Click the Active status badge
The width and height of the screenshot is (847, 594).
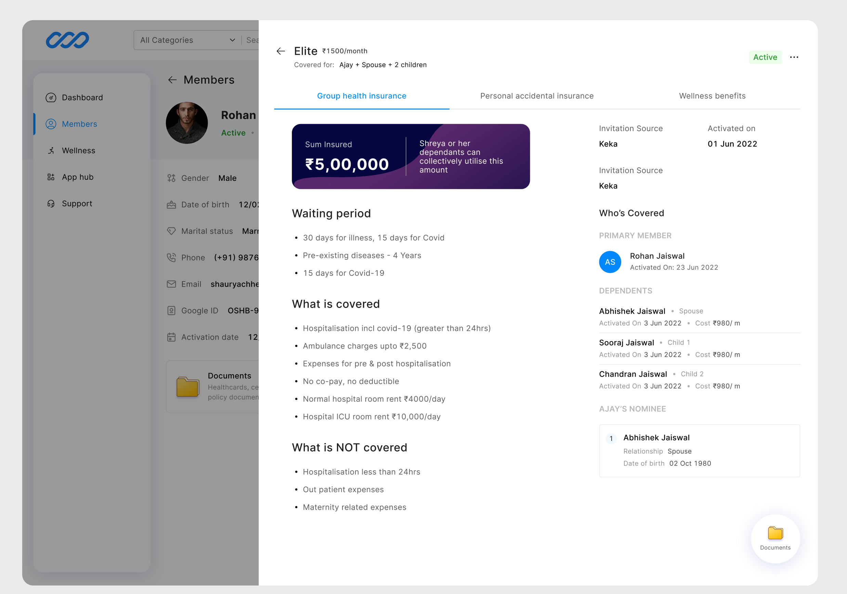pyautogui.click(x=765, y=57)
